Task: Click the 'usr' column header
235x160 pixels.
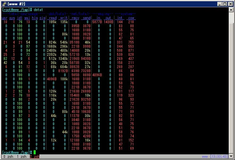Action: (x=4, y=18)
